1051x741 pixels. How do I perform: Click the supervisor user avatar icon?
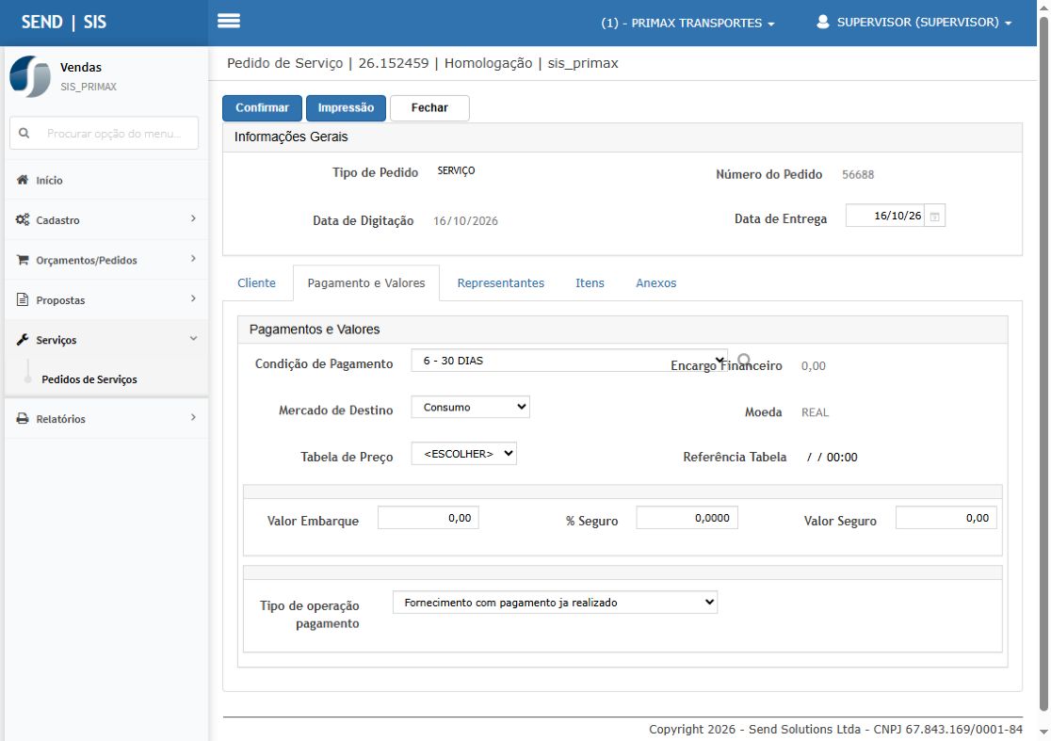click(822, 22)
